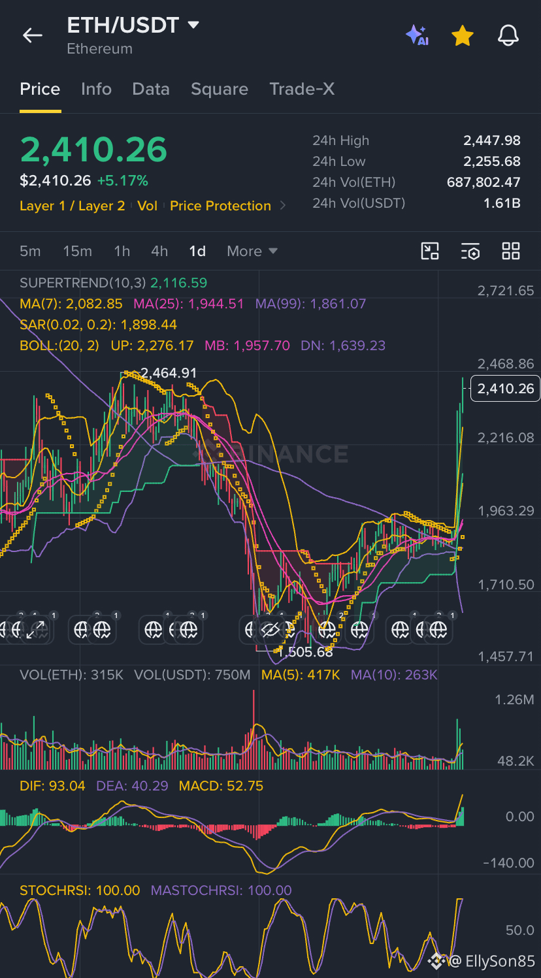Tap the crossed-eye hide events icon
Viewport: 541px width, 978px height.
pyautogui.click(x=269, y=630)
